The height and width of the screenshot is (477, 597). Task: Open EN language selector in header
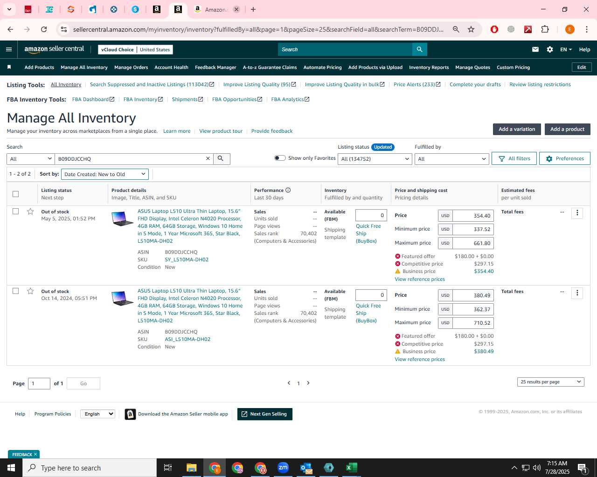tap(566, 49)
